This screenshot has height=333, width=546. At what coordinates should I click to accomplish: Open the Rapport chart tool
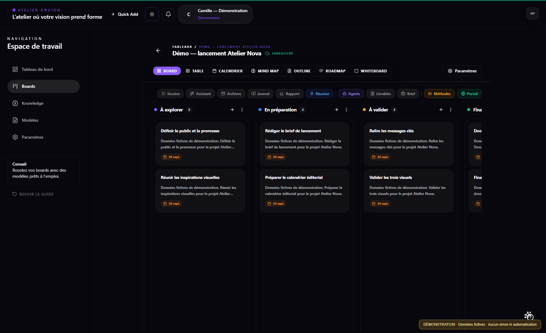pyautogui.click(x=289, y=94)
